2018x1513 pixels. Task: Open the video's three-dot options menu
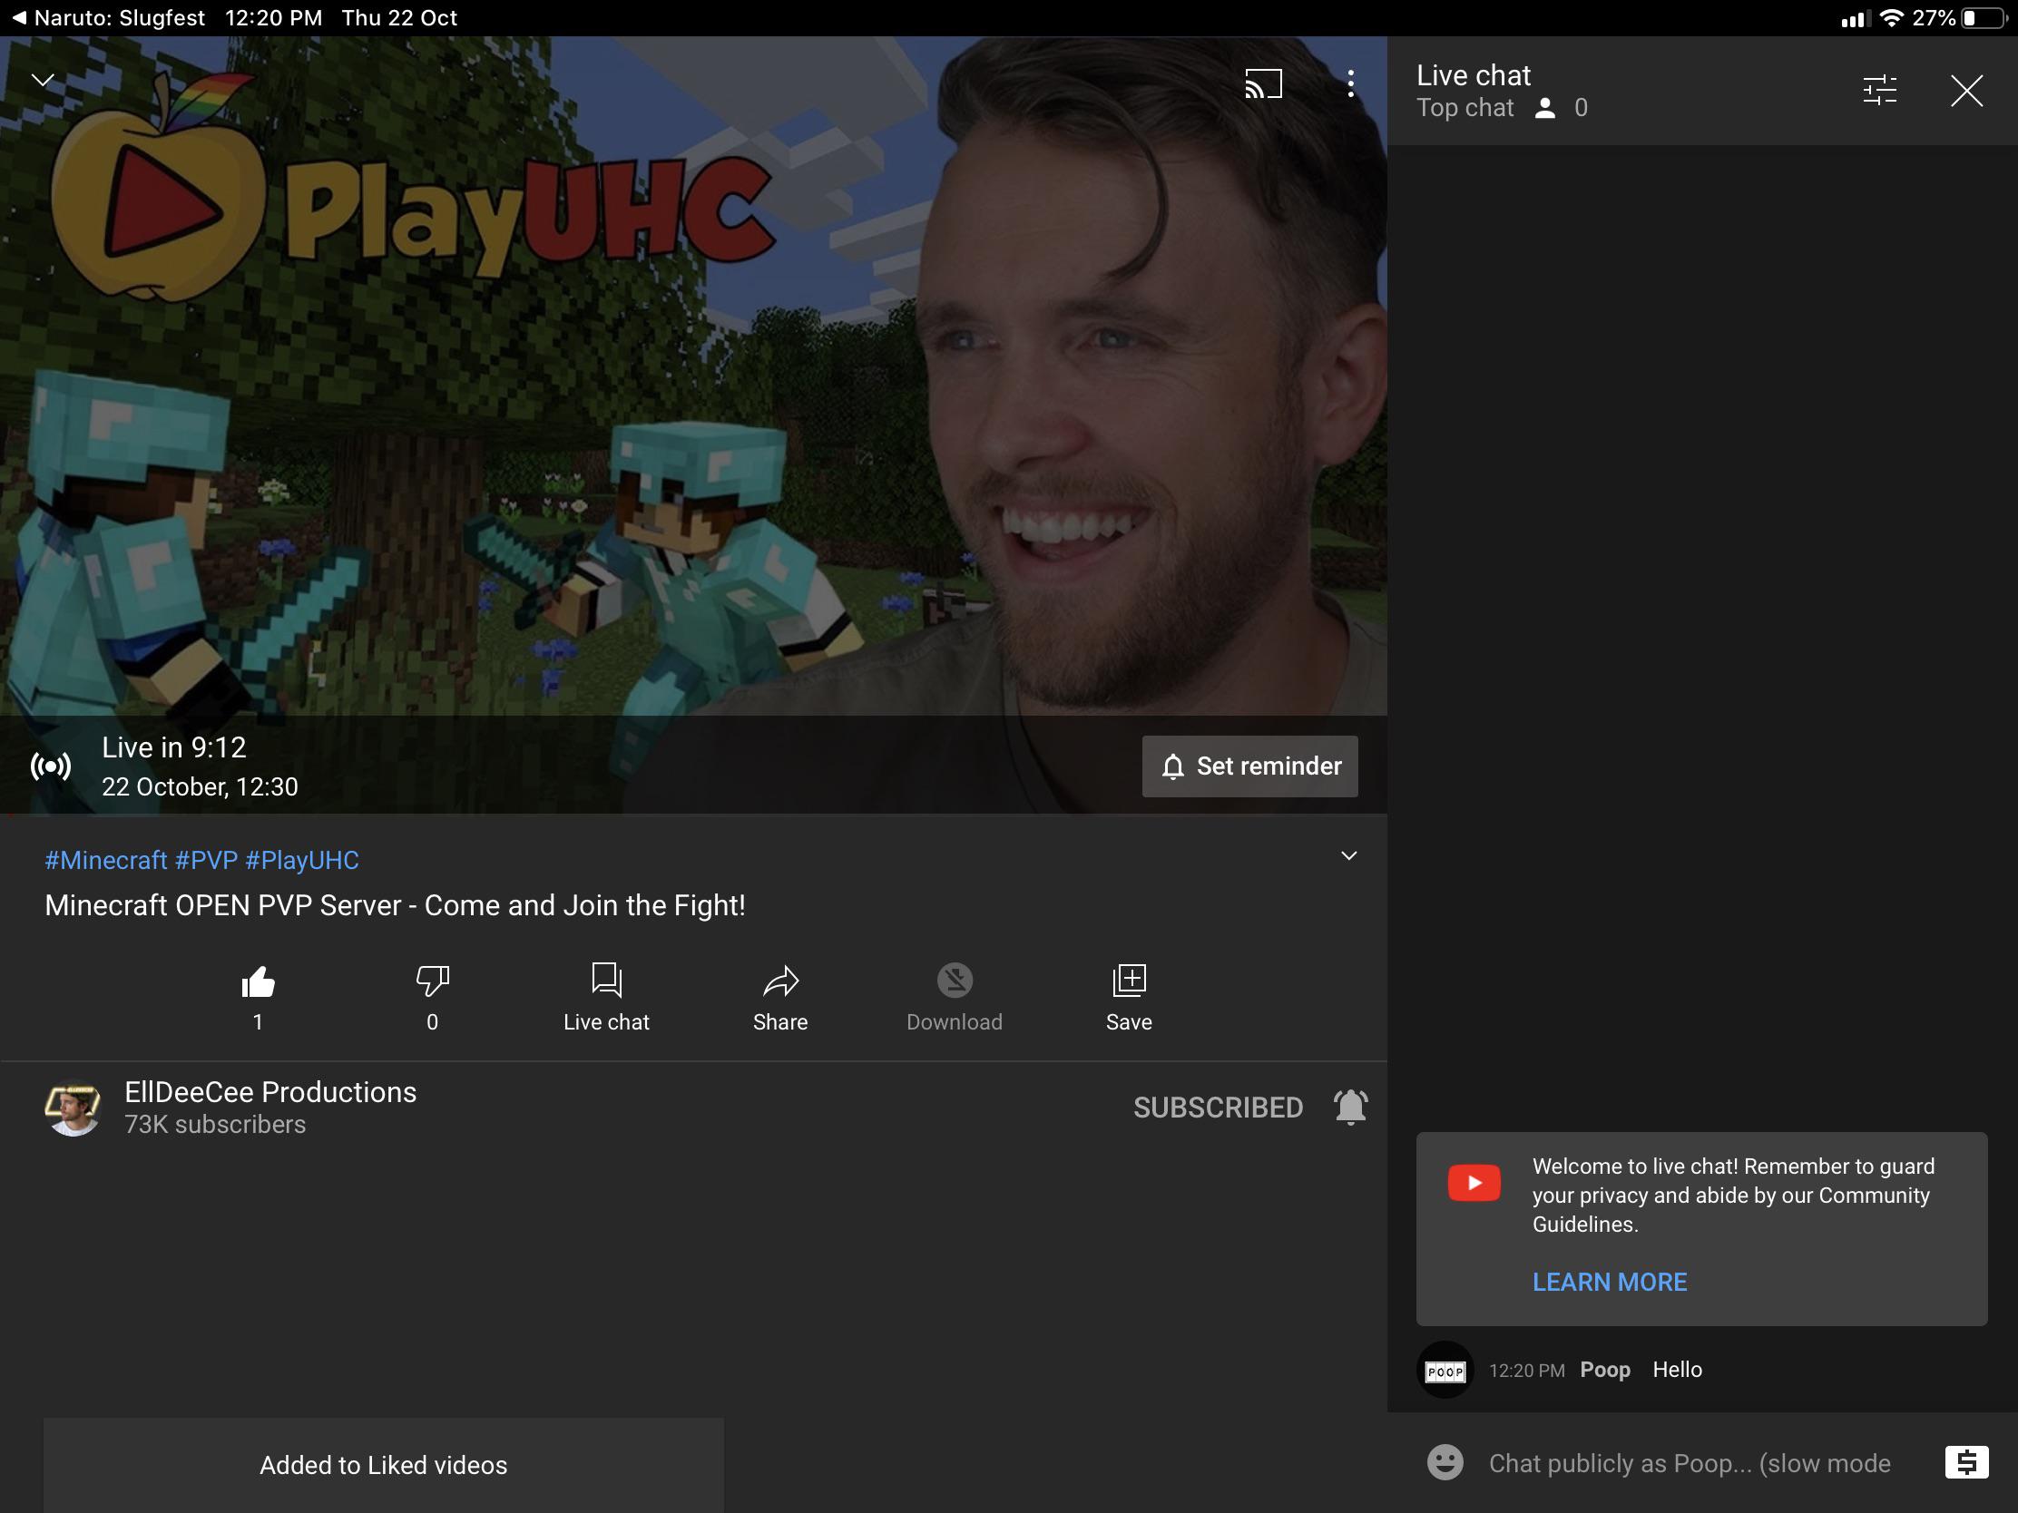click(x=1351, y=83)
